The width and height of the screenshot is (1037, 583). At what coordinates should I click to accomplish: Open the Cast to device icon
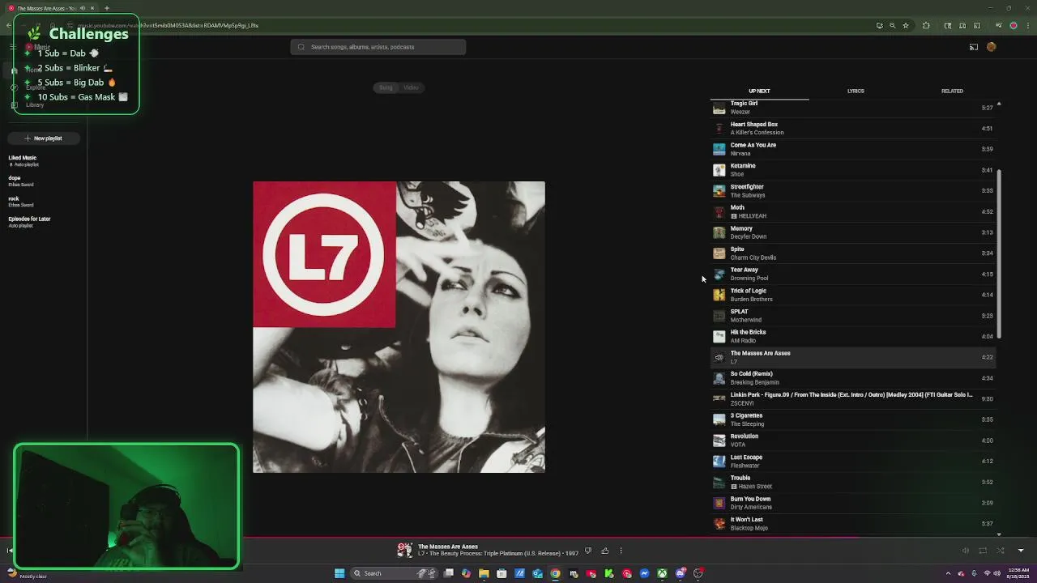pyautogui.click(x=974, y=47)
